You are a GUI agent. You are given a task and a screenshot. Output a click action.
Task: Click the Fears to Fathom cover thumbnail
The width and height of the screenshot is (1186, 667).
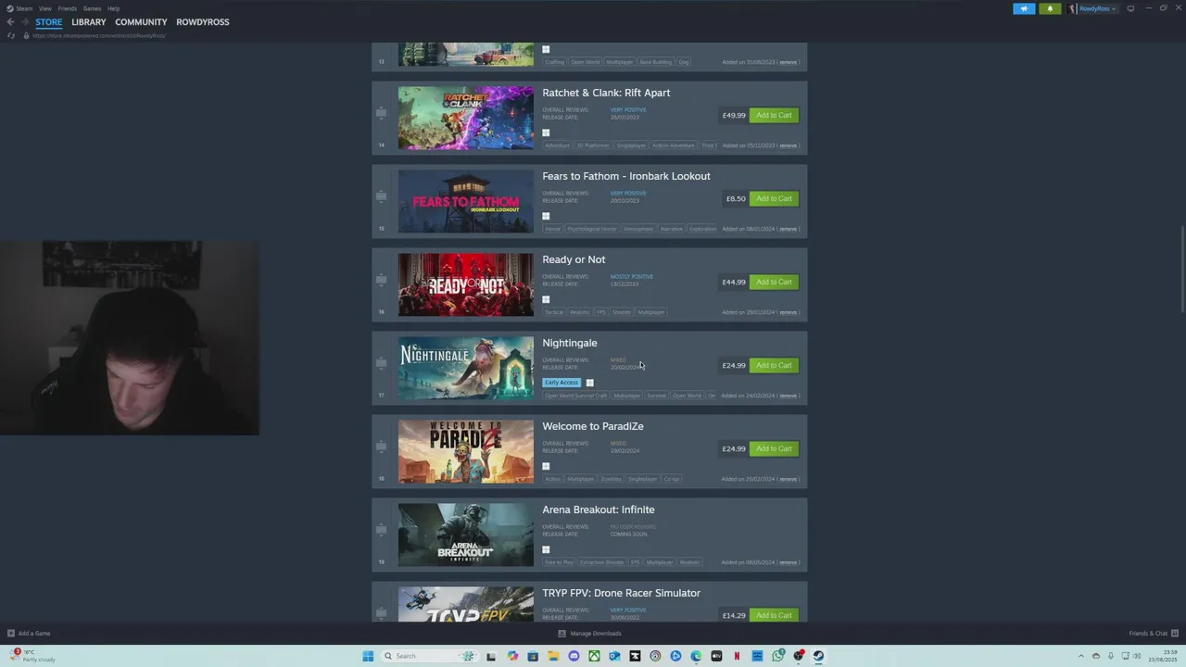tap(466, 201)
